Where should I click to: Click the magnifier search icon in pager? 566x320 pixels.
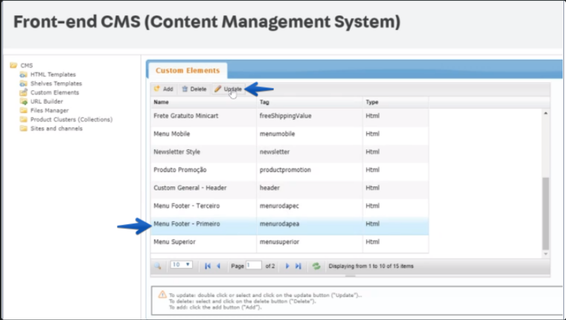[158, 266]
